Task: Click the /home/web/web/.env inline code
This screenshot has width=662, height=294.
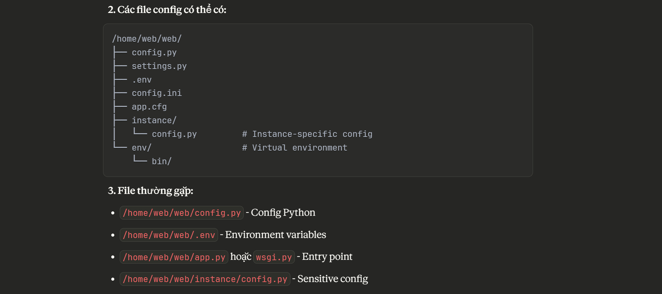Action: tap(169, 235)
